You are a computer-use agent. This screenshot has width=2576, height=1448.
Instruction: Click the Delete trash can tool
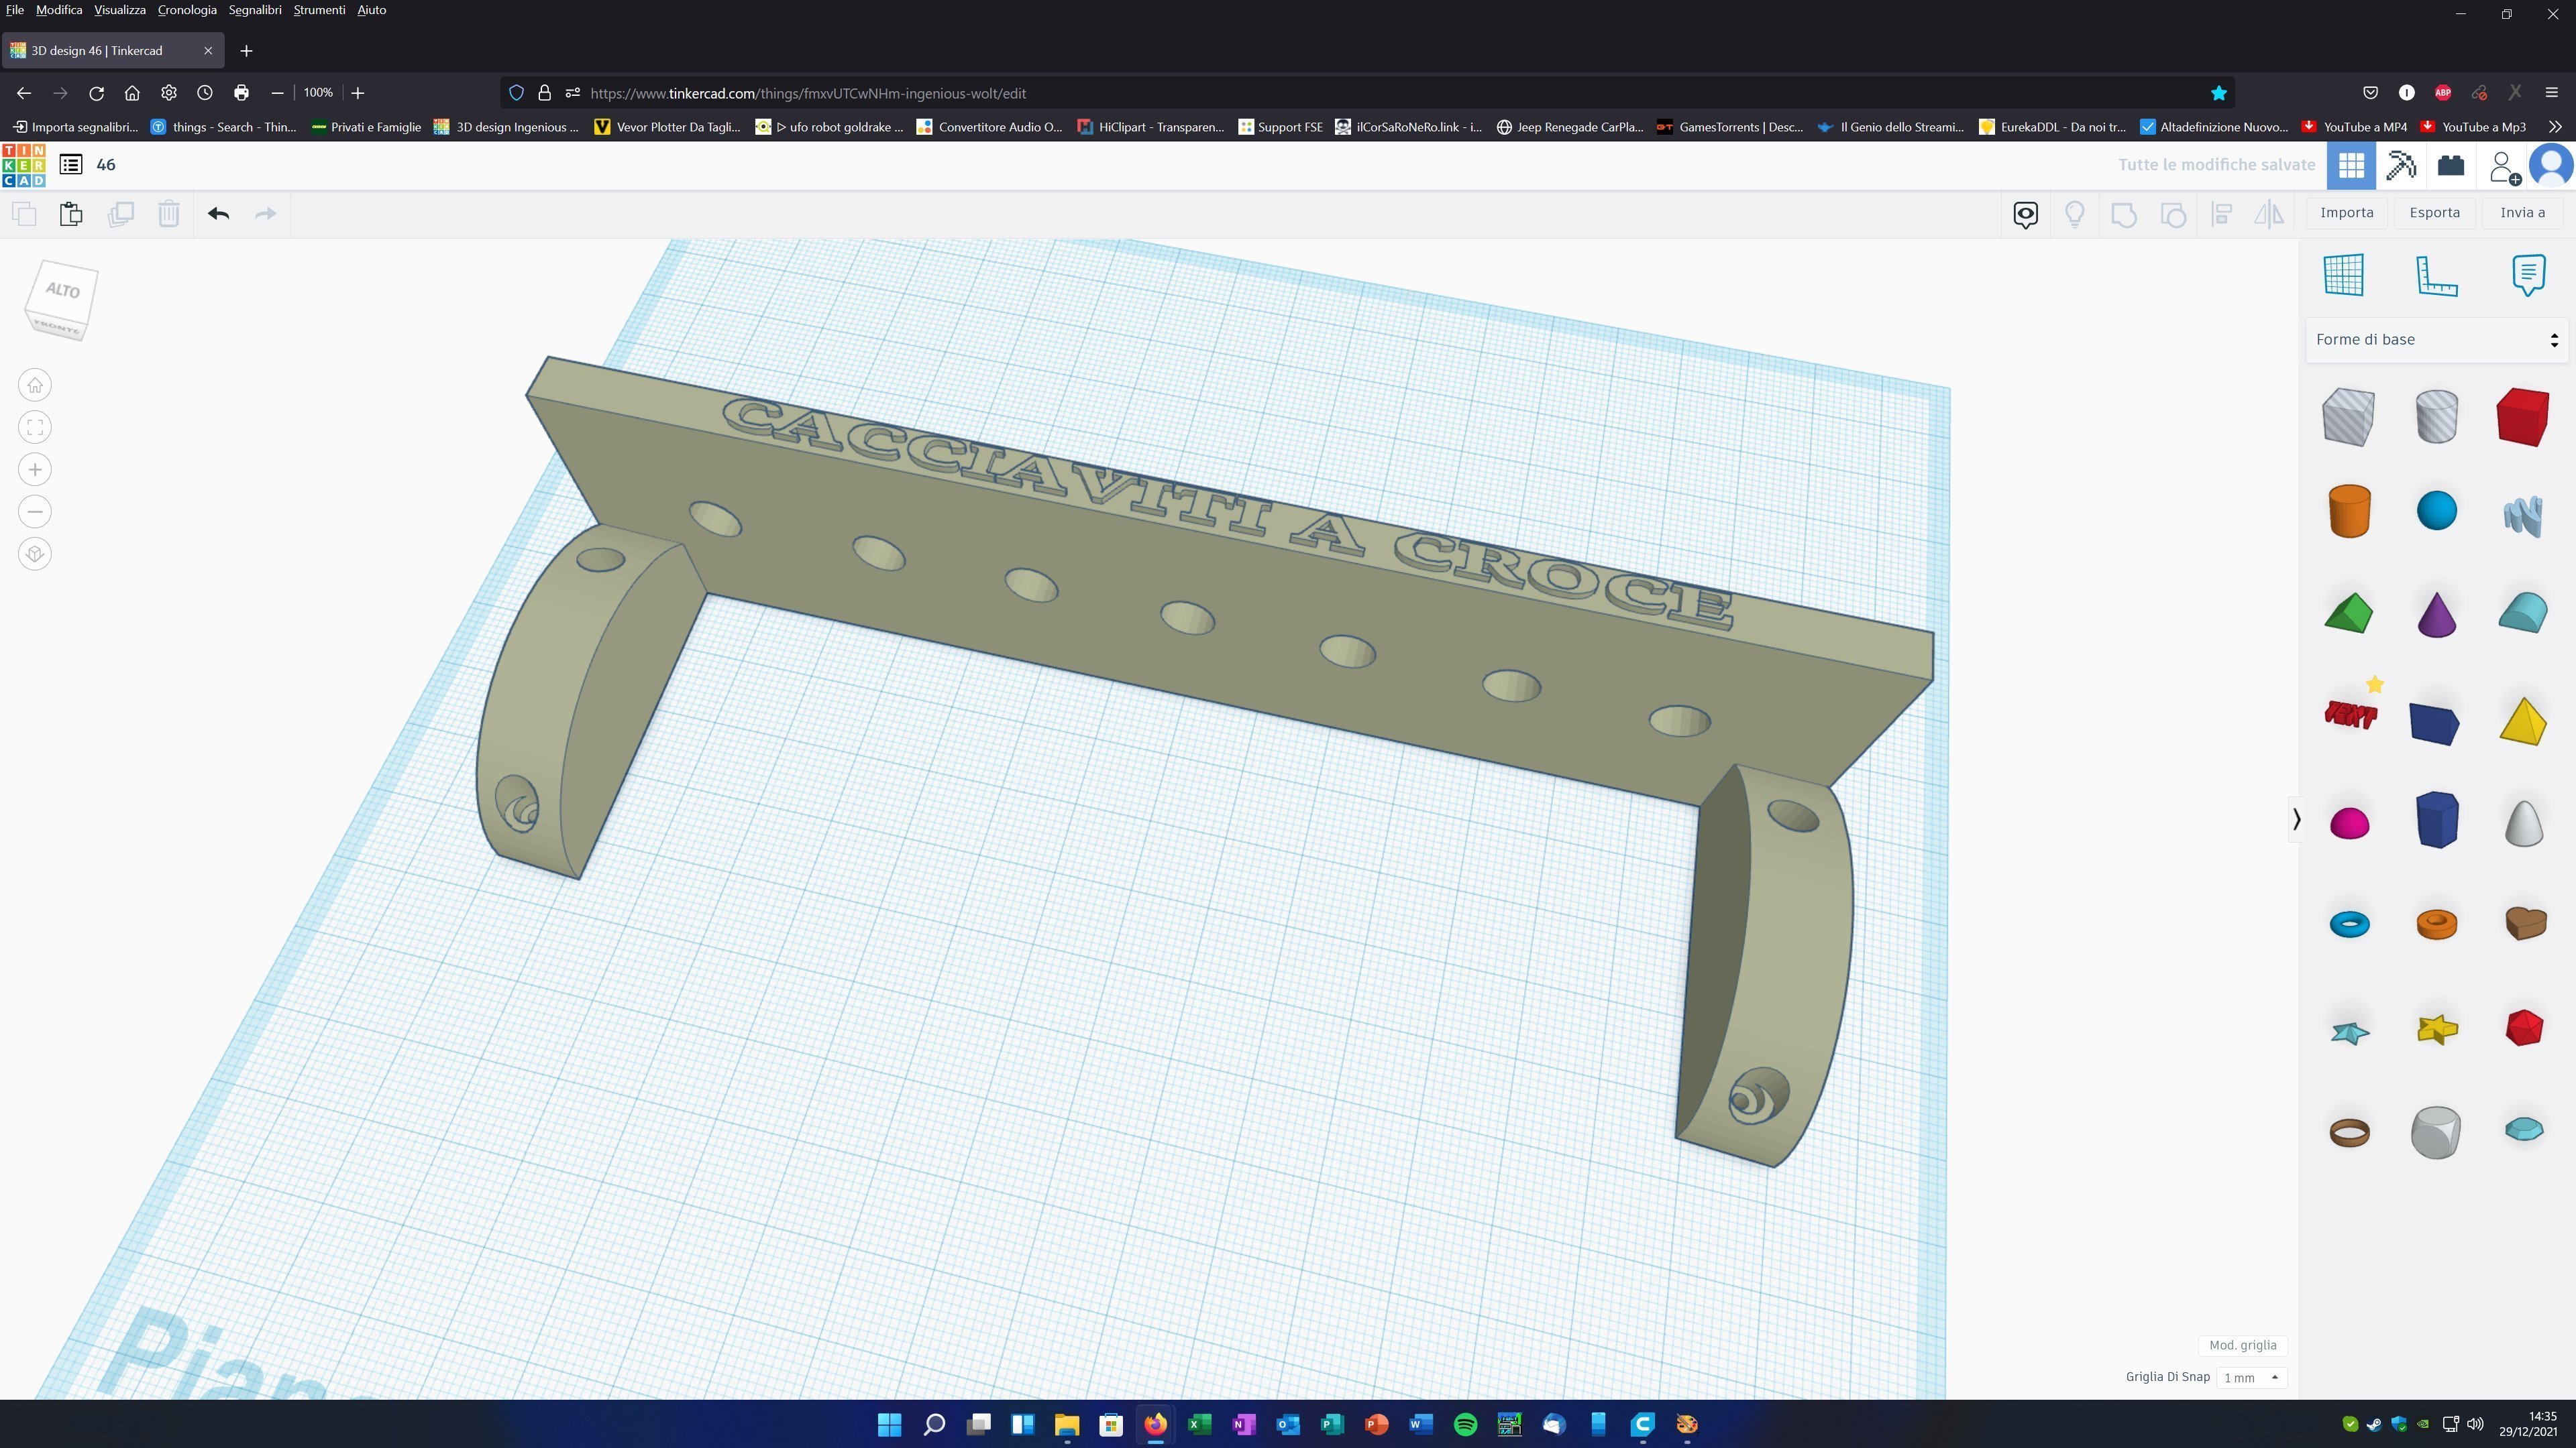pyautogui.click(x=169, y=214)
